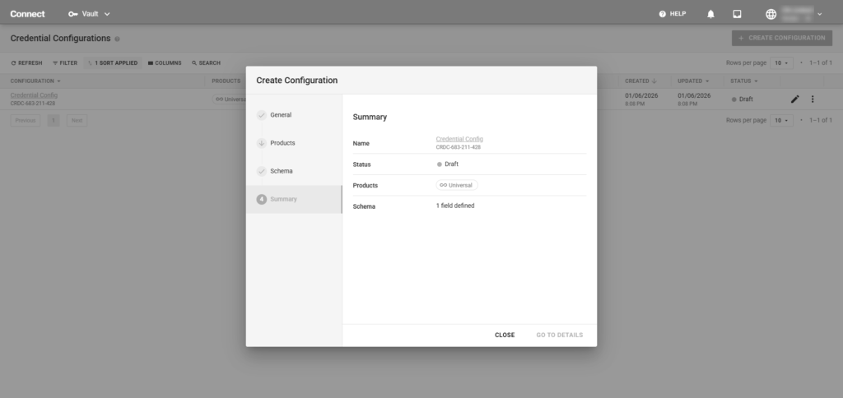The width and height of the screenshot is (843, 398).
Task: Click the pencil edit icon in row
Action: [794, 99]
